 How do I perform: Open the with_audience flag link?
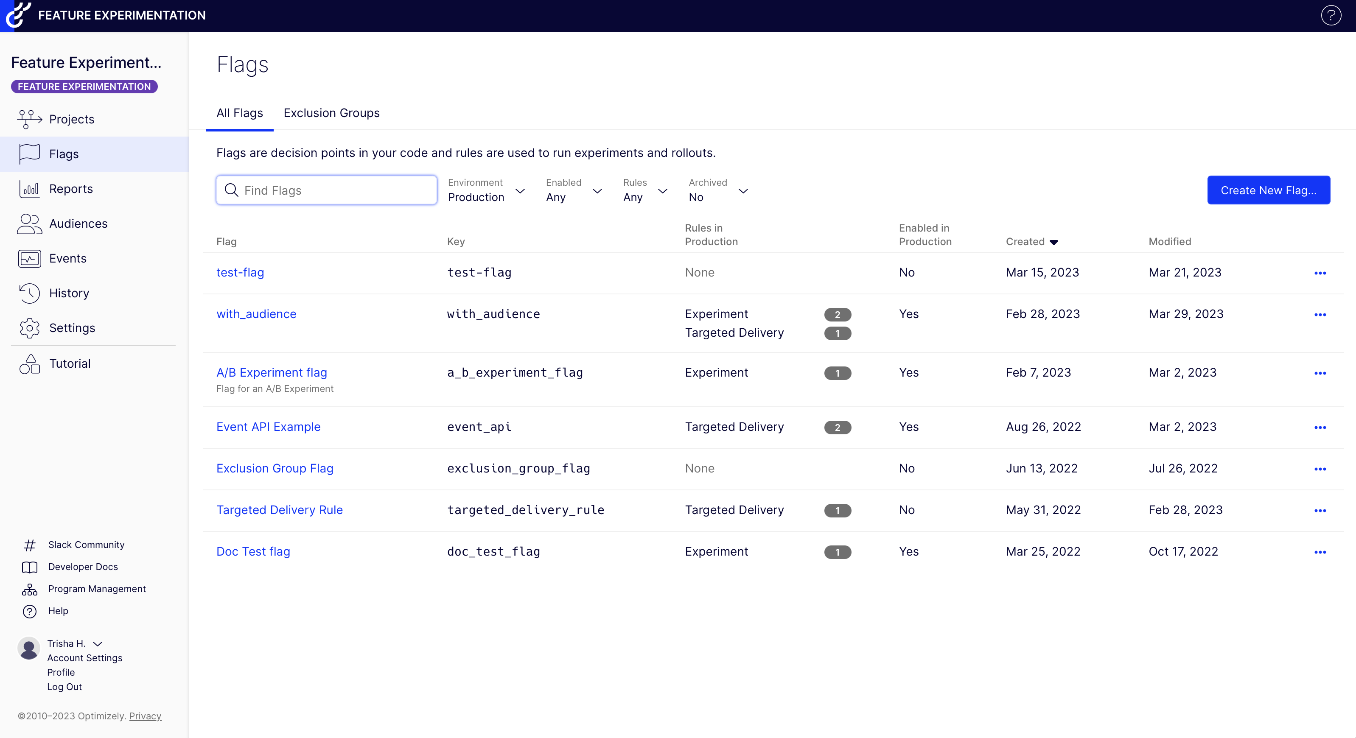pos(256,314)
